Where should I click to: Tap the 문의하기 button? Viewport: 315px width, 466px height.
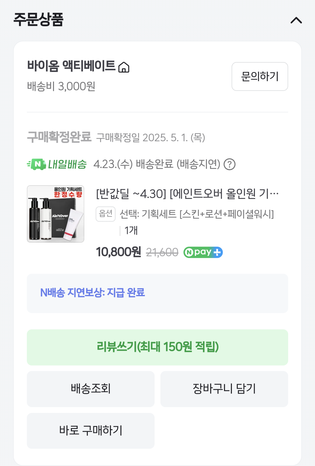point(260,77)
